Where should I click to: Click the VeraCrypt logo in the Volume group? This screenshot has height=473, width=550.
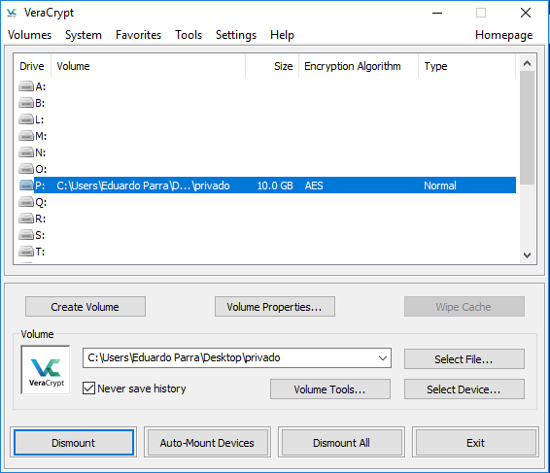click(46, 370)
